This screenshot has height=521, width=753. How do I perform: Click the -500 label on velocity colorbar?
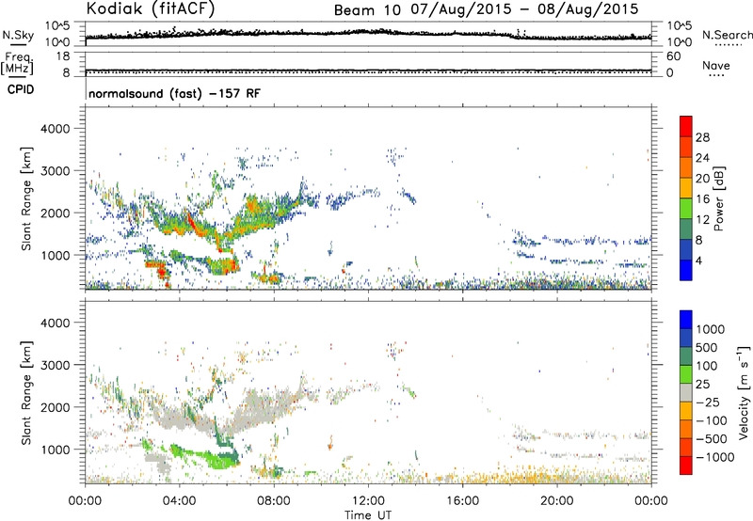[x=711, y=439]
